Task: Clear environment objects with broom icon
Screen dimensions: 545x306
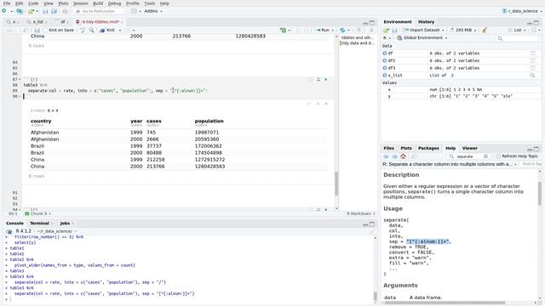Action: coord(485,31)
